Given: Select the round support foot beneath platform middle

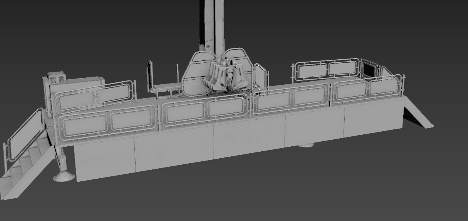Looking at the screenshot, I should pos(307,146).
